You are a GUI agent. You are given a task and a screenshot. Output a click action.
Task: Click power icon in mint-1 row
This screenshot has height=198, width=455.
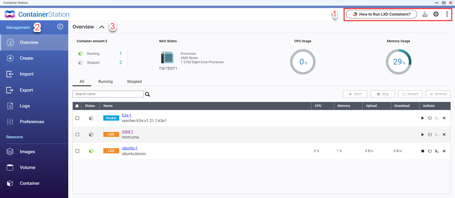(430, 135)
